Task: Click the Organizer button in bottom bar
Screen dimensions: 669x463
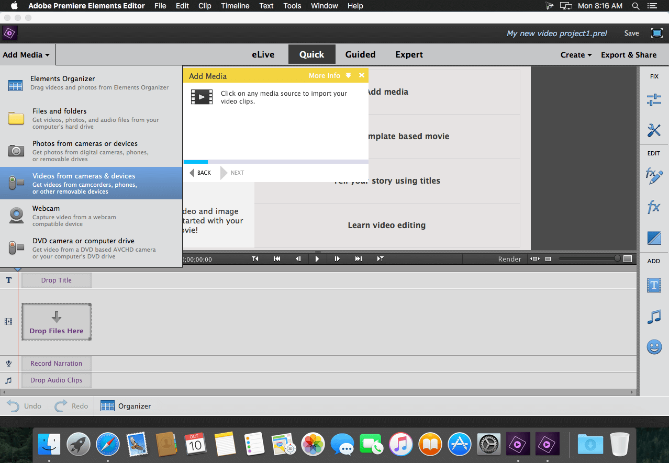Action: pyautogui.click(x=126, y=406)
